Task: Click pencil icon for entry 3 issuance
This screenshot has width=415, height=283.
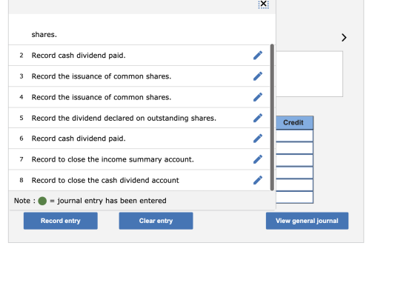Action: (x=258, y=76)
